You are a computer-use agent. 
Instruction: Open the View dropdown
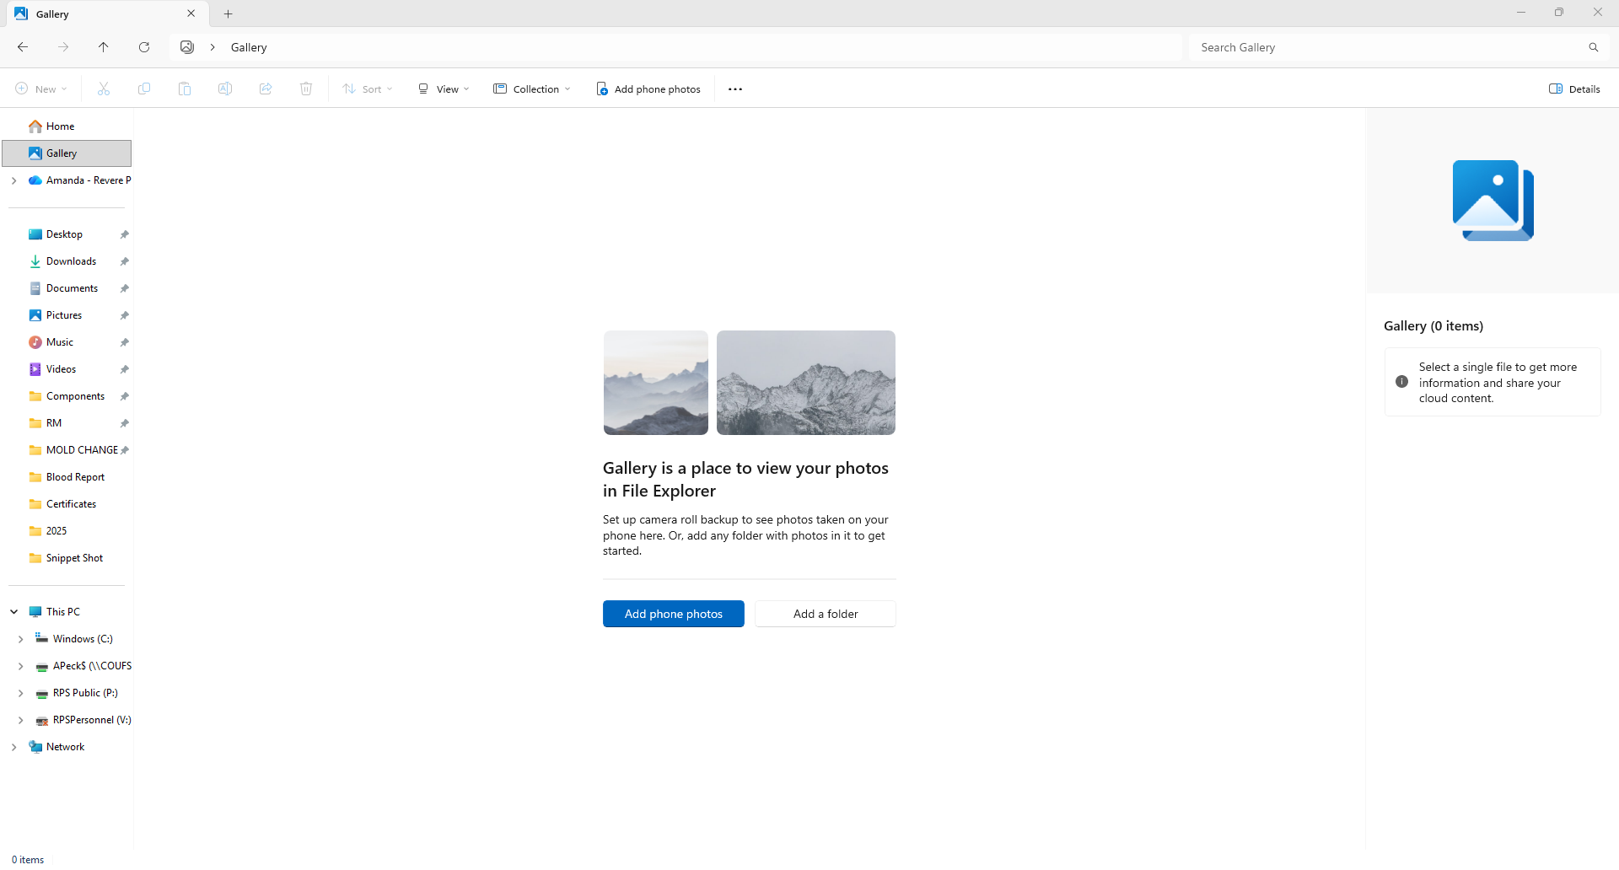click(444, 89)
